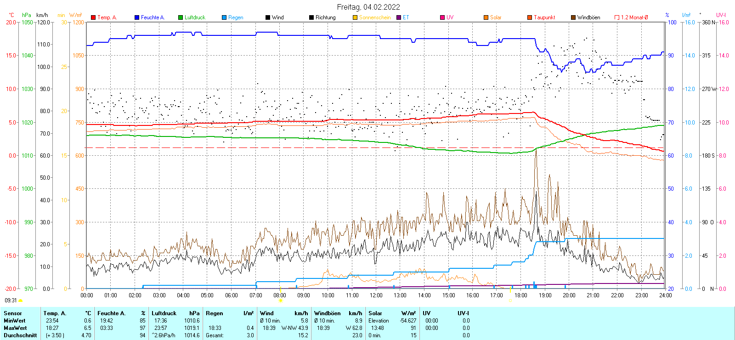Image resolution: width=735 pixels, height=340 pixels.
Task: Click the yellow sunset marker before 18:00
Action: [x=510, y=300]
